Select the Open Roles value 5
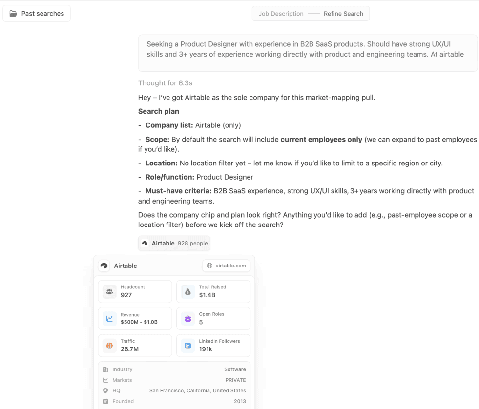Image resolution: width=479 pixels, height=409 pixels. 201,322
